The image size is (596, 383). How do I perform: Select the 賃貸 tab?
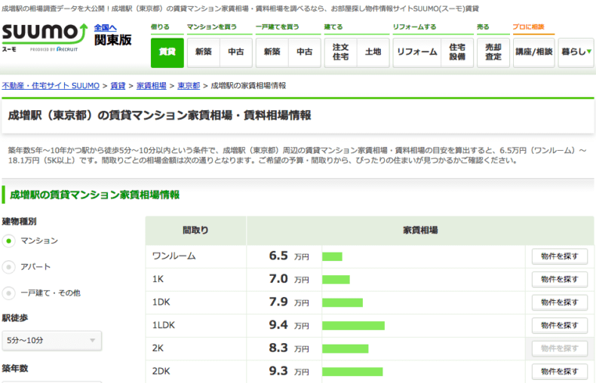click(167, 53)
